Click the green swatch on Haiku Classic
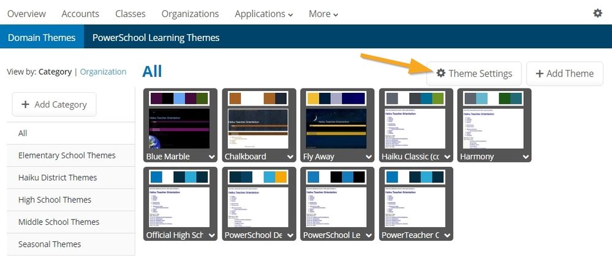Viewport: 612px width, 259px height. (x=438, y=98)
